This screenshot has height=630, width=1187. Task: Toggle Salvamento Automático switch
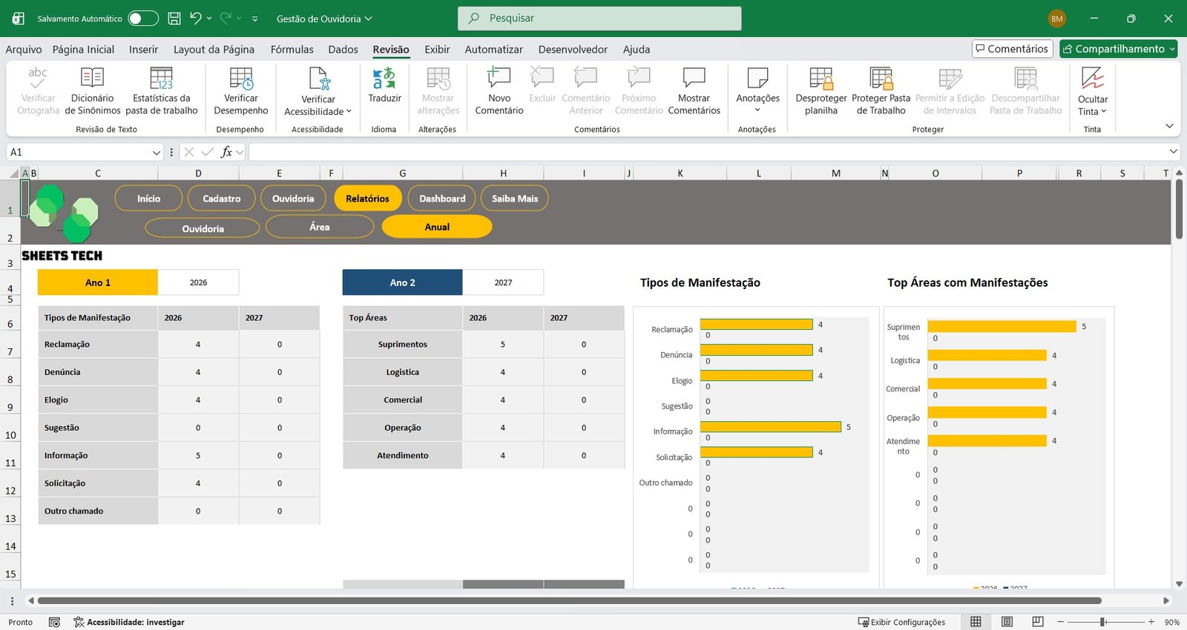point(143,19)
